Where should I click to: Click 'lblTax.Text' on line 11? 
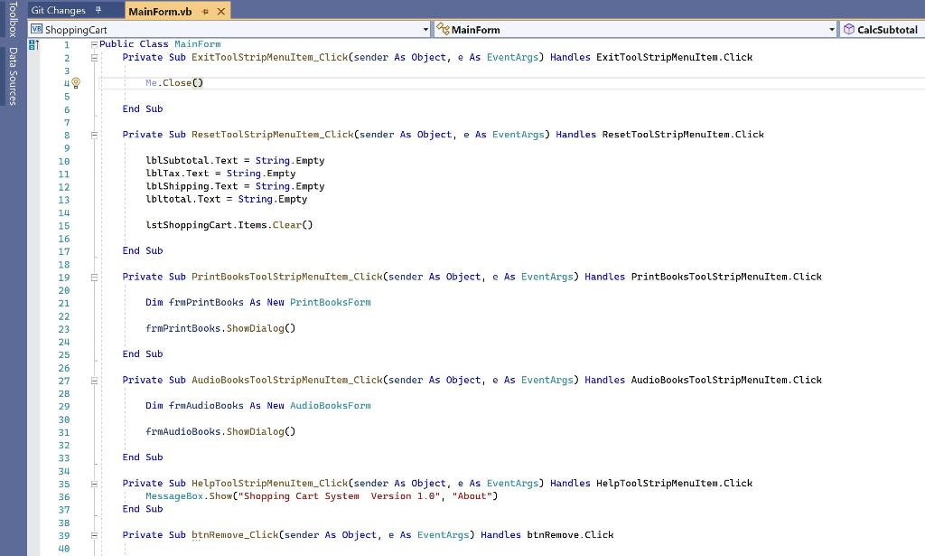pos(177,174)
